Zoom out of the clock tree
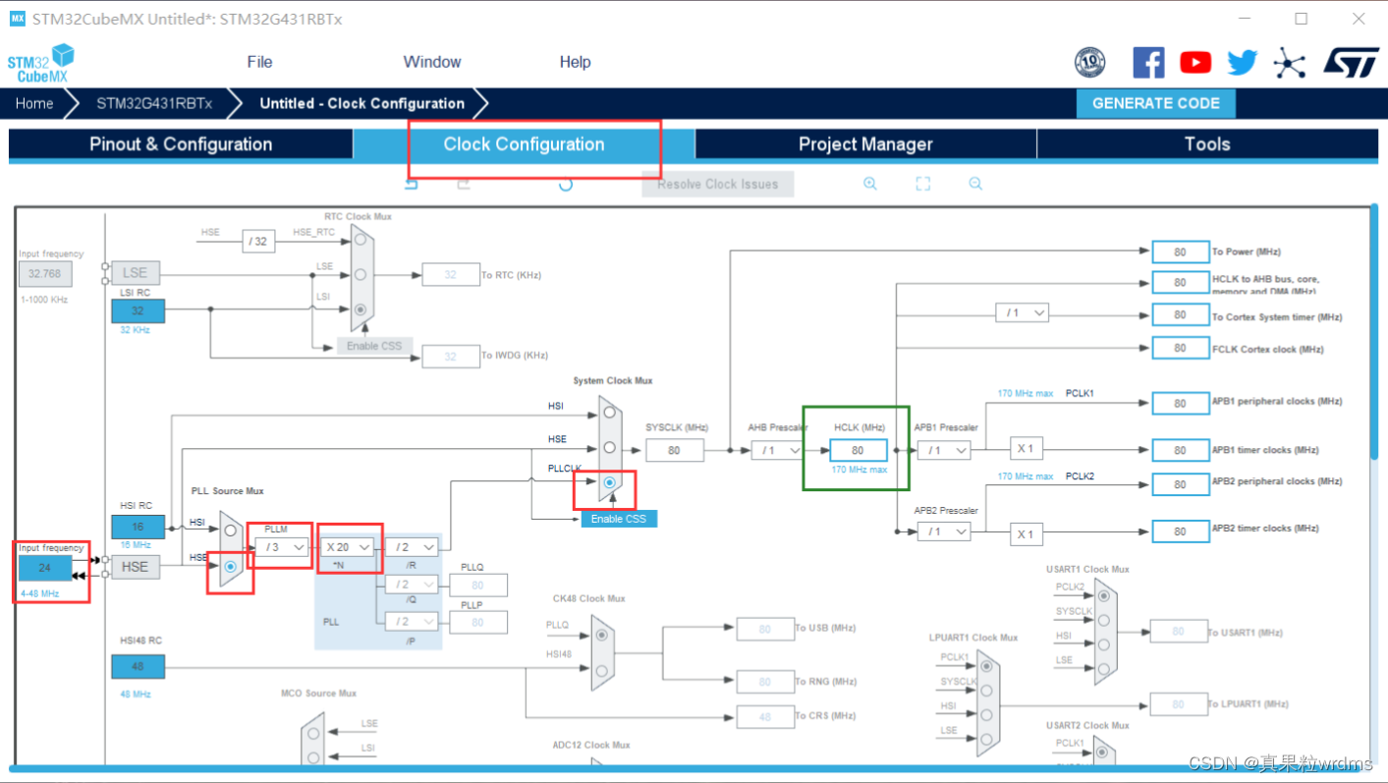 coord(975,184)
